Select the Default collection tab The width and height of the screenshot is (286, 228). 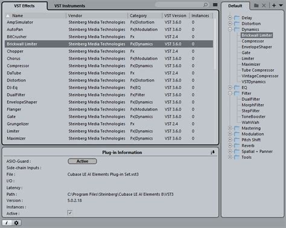235,6
